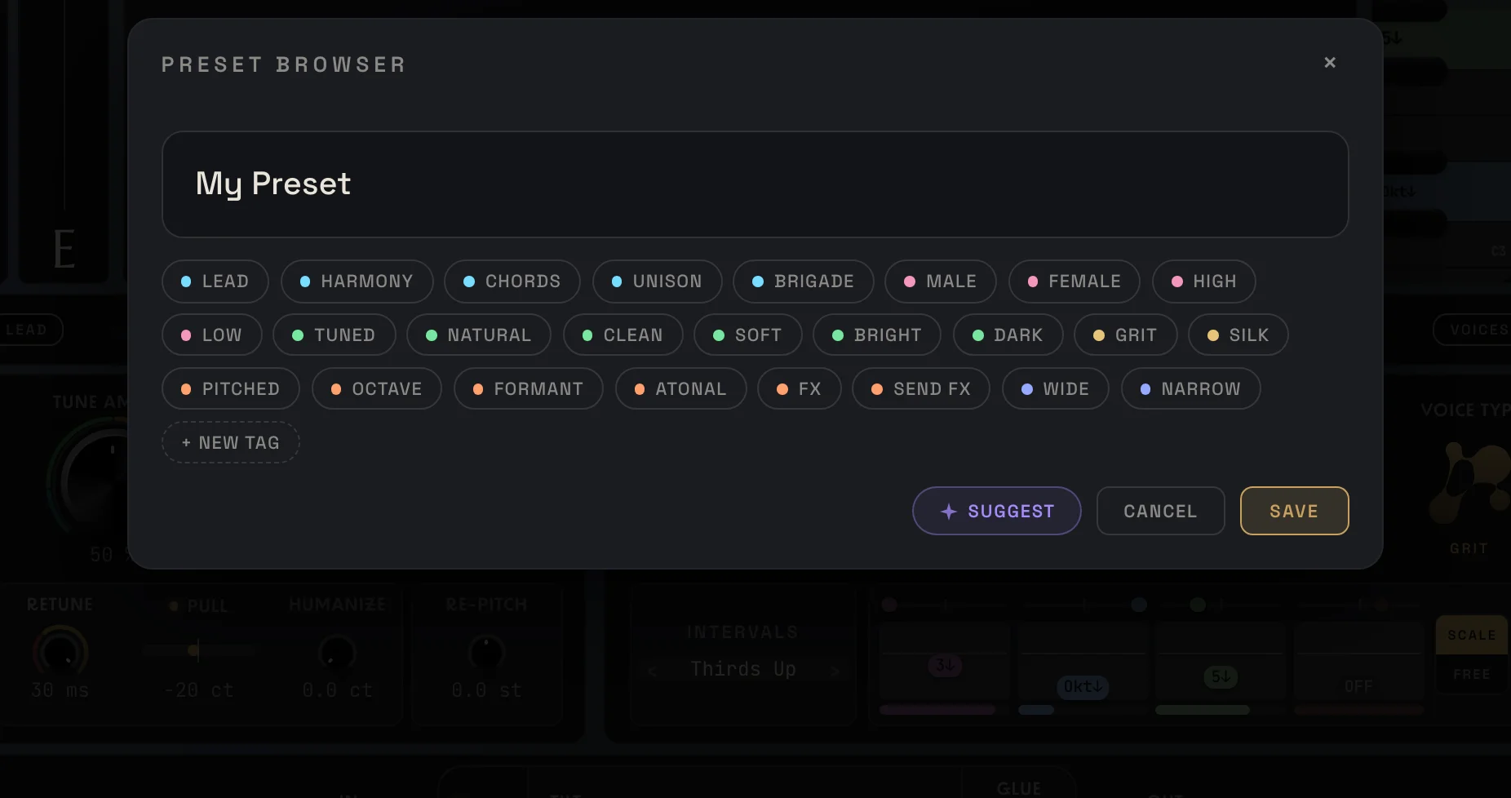Select the GRIT tag chip
This screenshot has height=798, width=1511.
click(x=1126, y=335)
